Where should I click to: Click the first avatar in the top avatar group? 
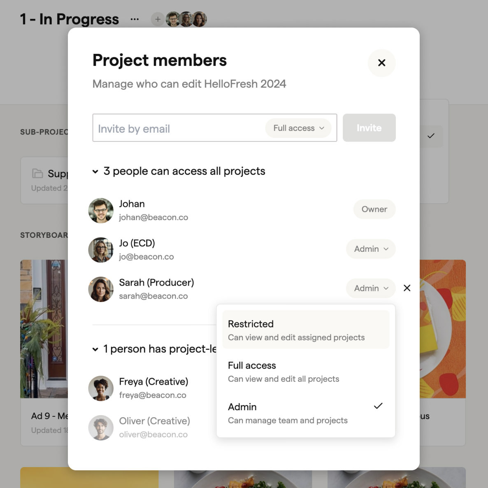pyautogui.click(x=172, y=19)
